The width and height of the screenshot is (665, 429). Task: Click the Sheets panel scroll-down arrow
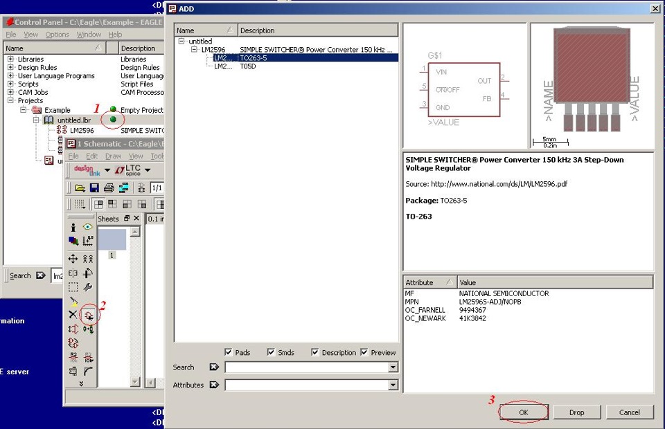[x=135, y=381]
